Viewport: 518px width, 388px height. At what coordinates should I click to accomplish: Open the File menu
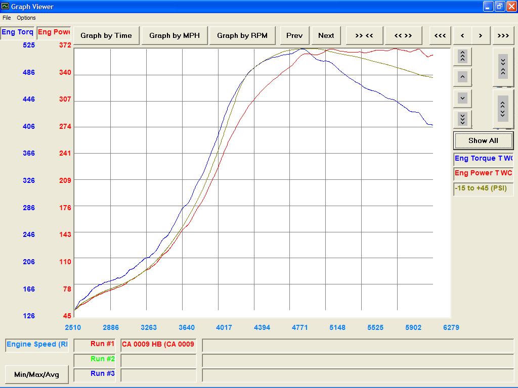(7, 18)
